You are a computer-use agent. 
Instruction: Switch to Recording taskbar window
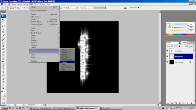point(111,108)
